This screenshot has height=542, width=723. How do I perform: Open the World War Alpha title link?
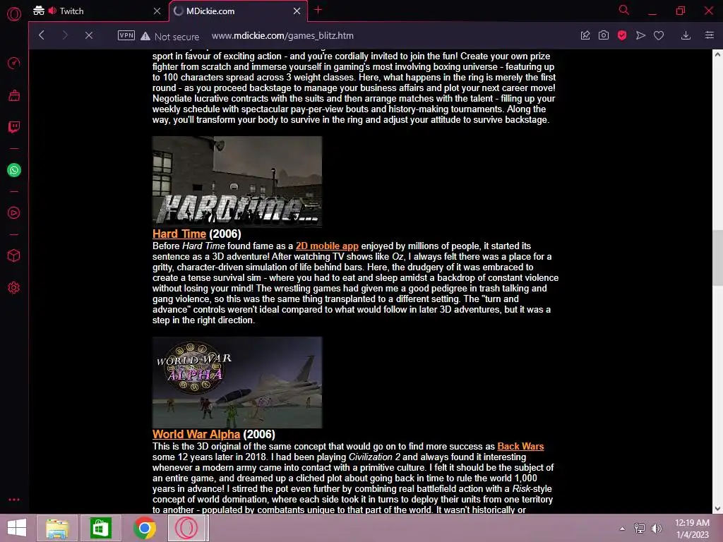(196, 435)
